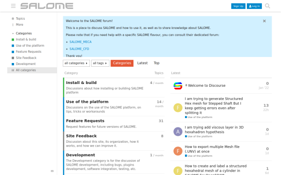Open the SALOME_MECA forum link
The image size is (281, 175).
[81, 42]
